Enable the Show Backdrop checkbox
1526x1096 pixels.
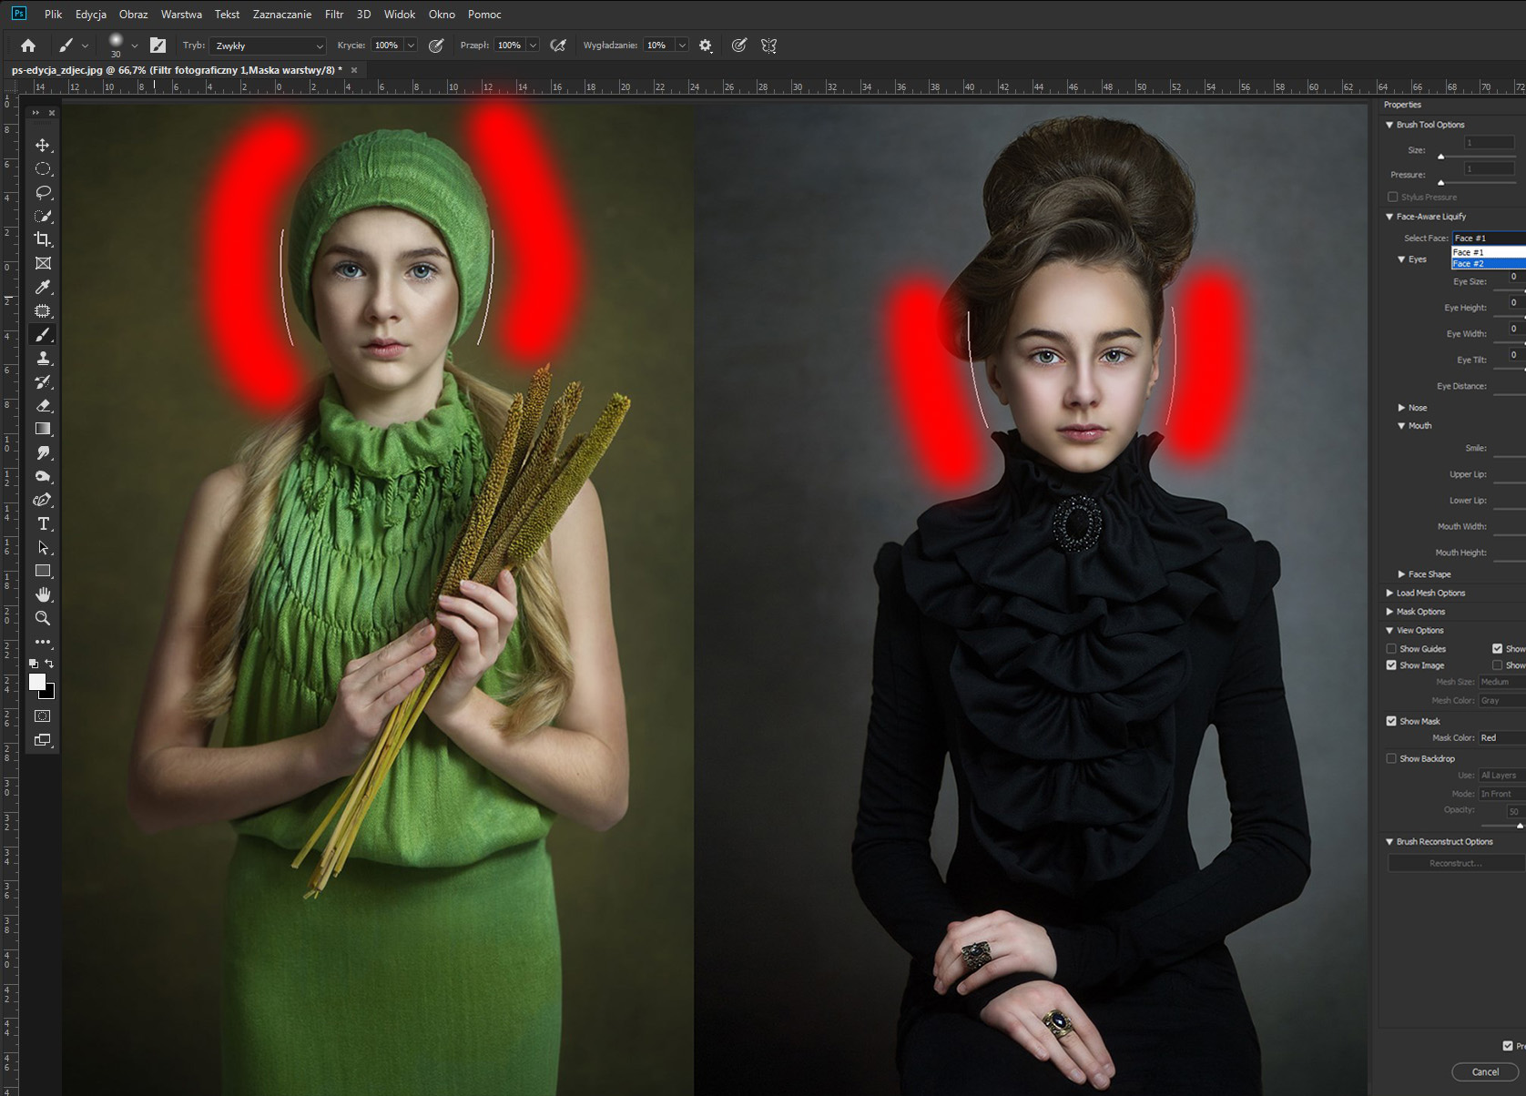point(1391,758)
